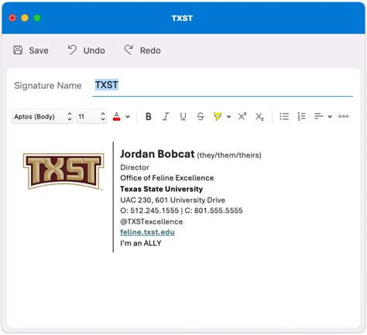The image size is (367, 335).
Task: Open the alignment options dropdown arrow
Action: 330,117
